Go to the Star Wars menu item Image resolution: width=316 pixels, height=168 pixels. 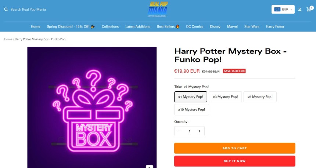[x=252, y=26]
